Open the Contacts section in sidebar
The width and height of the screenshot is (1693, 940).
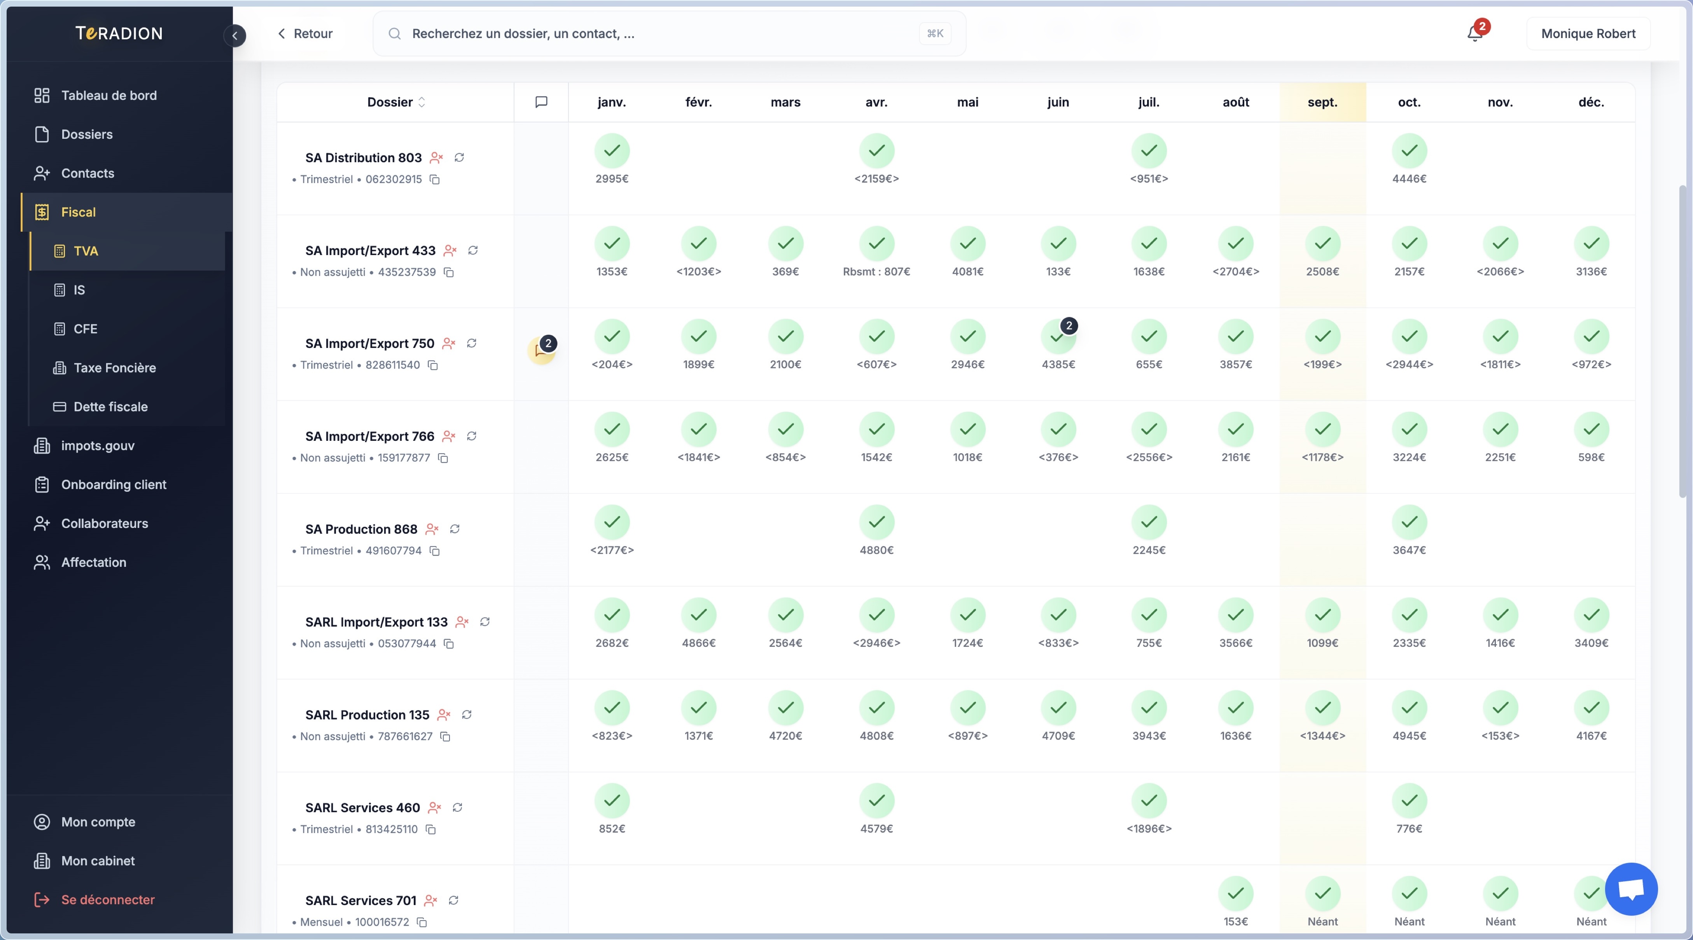pyautogui.click(x=87, y=173)
